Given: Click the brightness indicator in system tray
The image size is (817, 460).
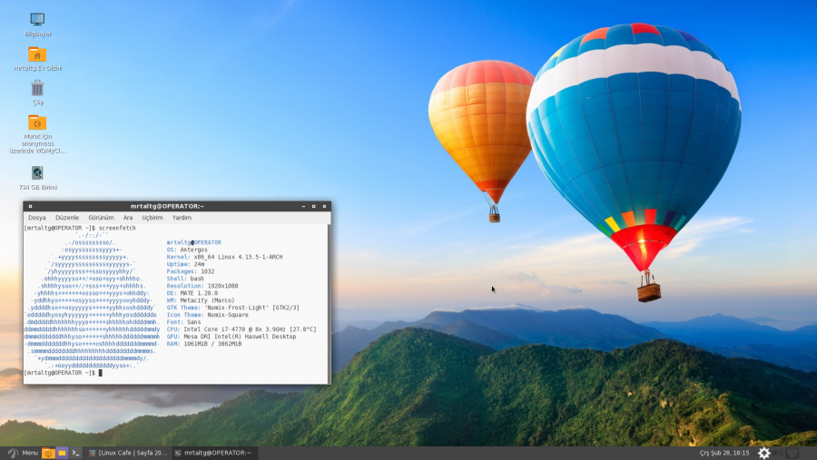Looking at the screenshot, I should (x=764, y=453).
